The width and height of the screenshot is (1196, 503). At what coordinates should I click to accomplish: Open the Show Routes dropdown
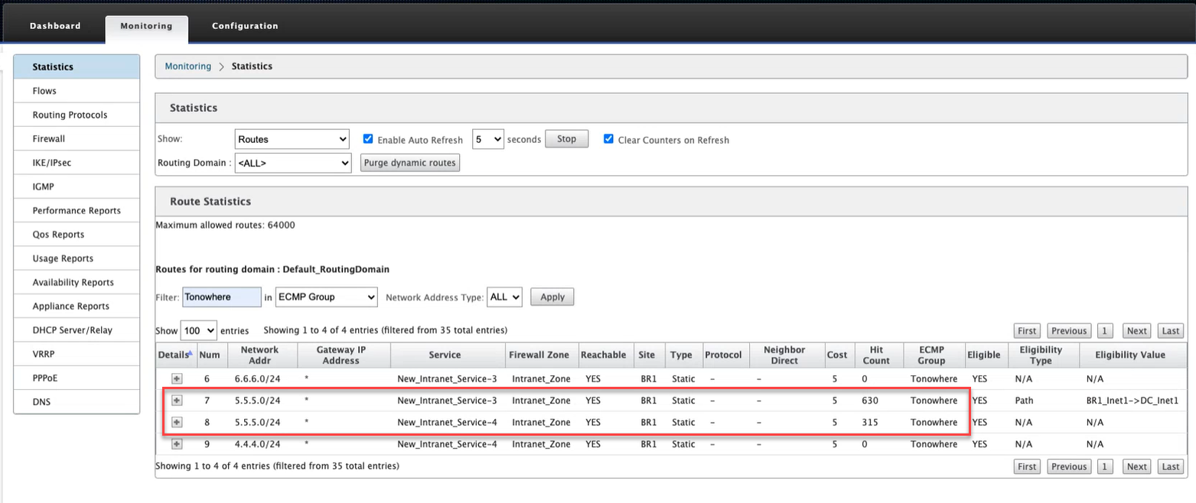[292, 140]
